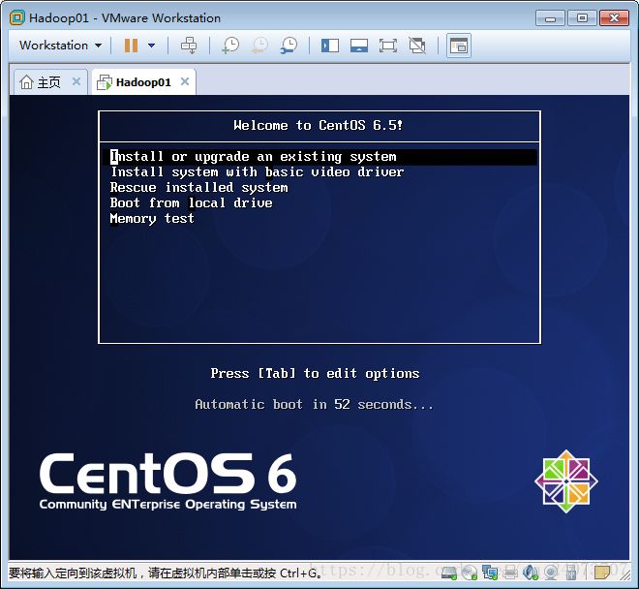Toggle the thumbnail bar view icon
Viewport: 639px width, 589px height.
359,46
